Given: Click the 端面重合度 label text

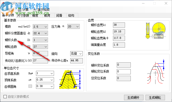Looking at the screenshot, I should click(x=98, y=45).
